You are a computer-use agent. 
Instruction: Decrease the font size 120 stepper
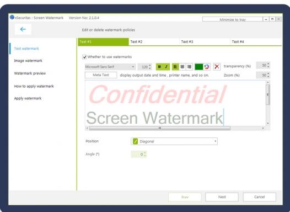(150, 68)
